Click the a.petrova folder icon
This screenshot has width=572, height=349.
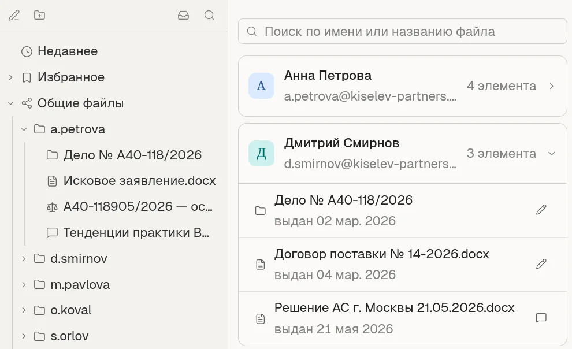pos(39,129)
